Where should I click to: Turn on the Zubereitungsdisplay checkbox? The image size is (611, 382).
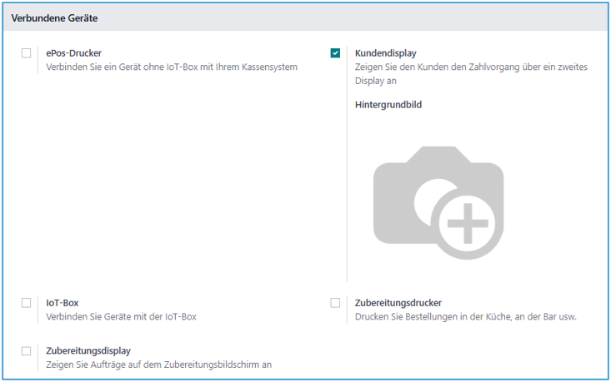27,351
